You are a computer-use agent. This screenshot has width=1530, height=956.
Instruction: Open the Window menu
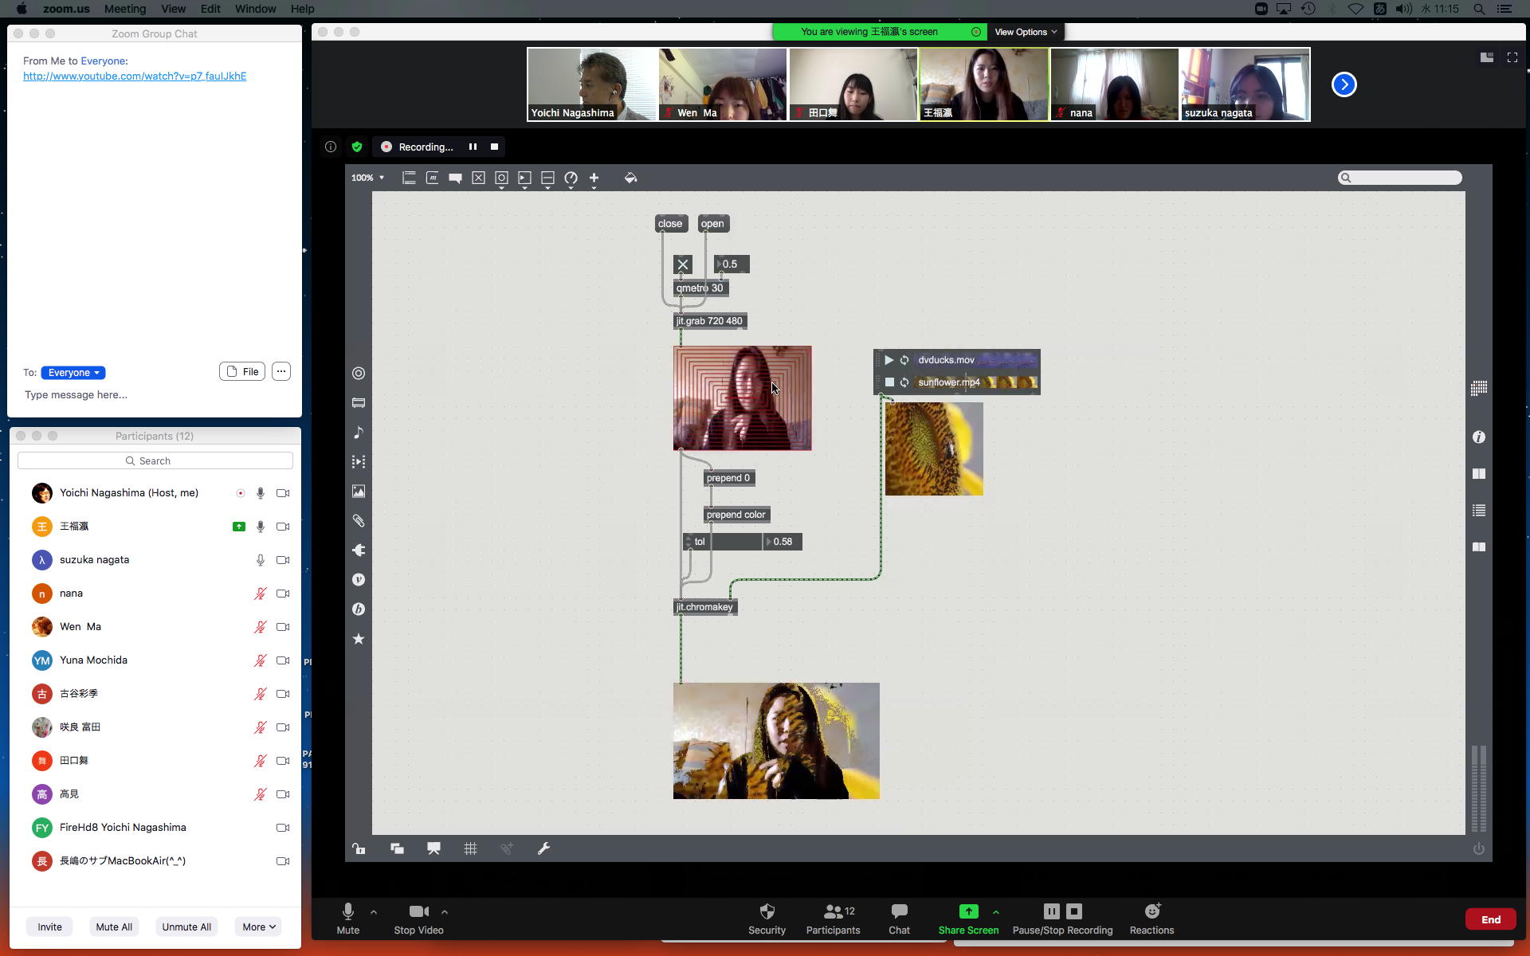pos(255,9)
